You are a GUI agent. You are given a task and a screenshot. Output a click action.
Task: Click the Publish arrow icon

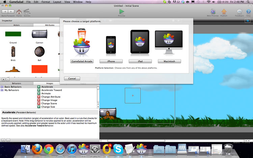[224, 12]
